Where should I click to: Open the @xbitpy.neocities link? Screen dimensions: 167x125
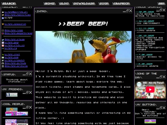pos(18,15)
